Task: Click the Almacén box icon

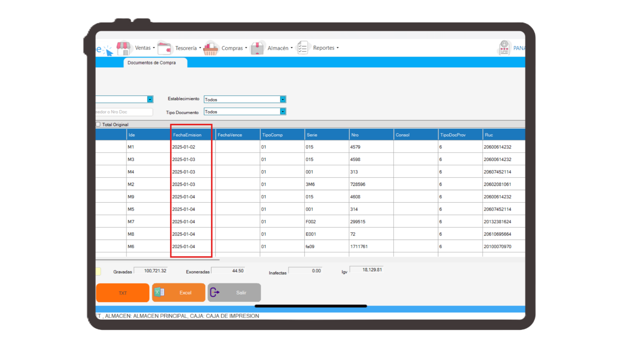Action: tap(257, 48)
